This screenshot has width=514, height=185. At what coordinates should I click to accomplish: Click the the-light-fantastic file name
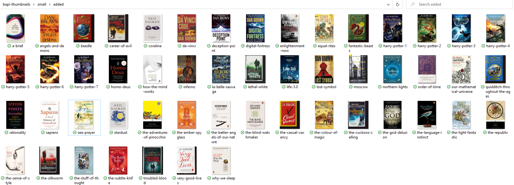464,135
